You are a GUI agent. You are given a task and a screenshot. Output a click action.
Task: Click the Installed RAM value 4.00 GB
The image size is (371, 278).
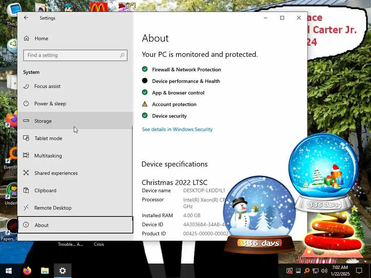(192, 215)
